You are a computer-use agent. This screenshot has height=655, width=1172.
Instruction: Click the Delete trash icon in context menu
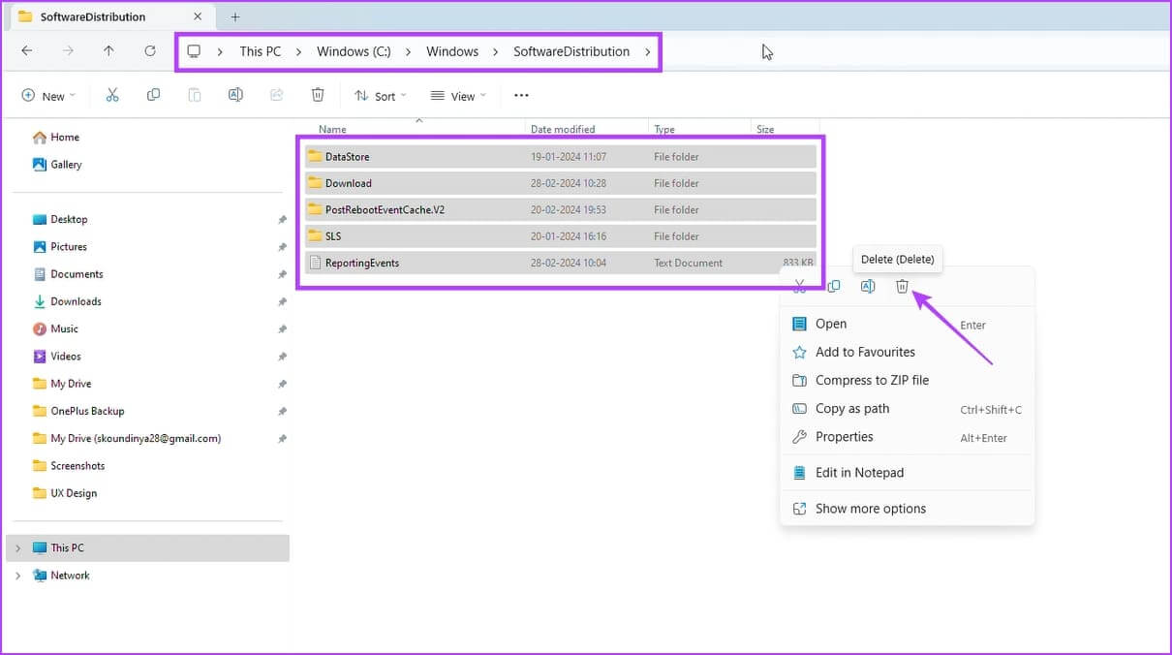pyautogui.click(x=902, y=286)
